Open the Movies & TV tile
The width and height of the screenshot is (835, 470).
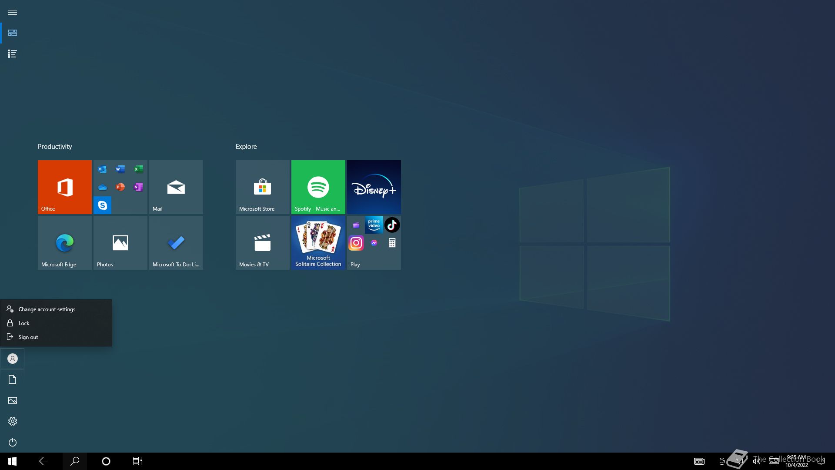point(263,243)
